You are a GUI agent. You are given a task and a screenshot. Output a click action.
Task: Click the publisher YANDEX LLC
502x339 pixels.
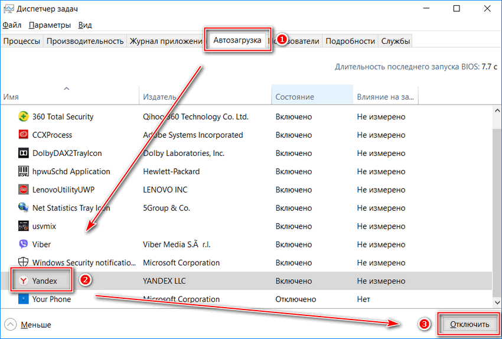[164, 281]
